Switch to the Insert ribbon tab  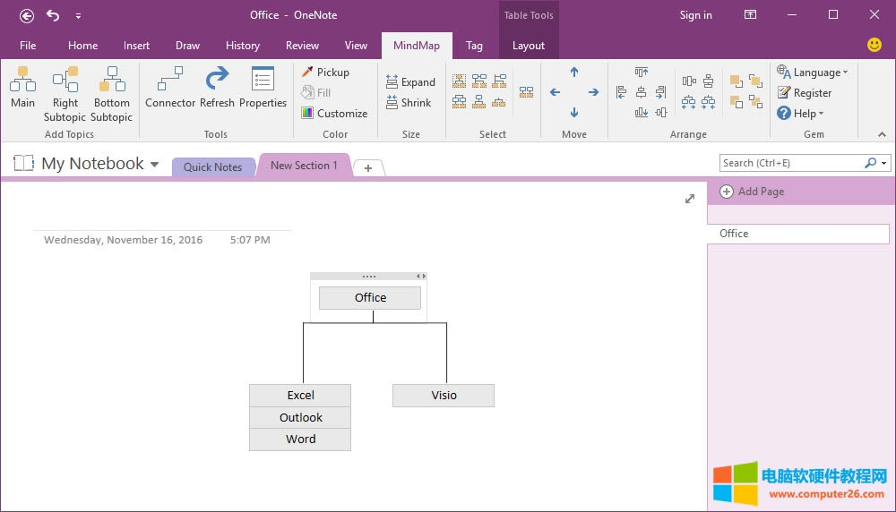pyautogui.click(x=136, y=46)
